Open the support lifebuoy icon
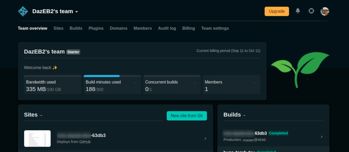Viewport: 349px width, 152px height. [x=311, y=11]
